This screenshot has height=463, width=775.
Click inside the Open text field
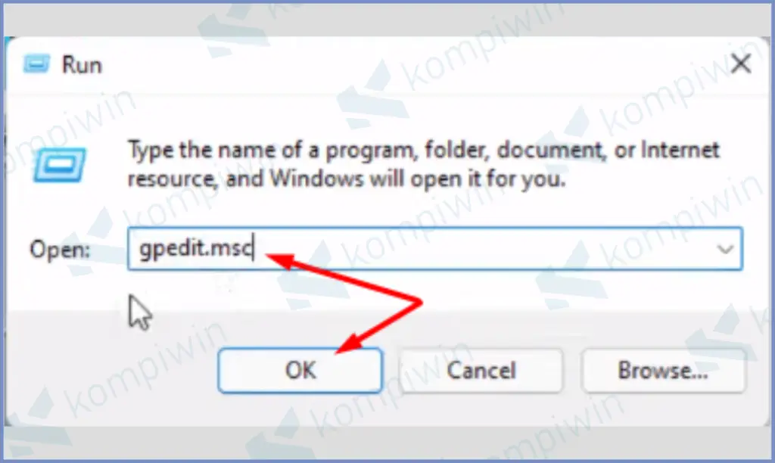(435, 249)
